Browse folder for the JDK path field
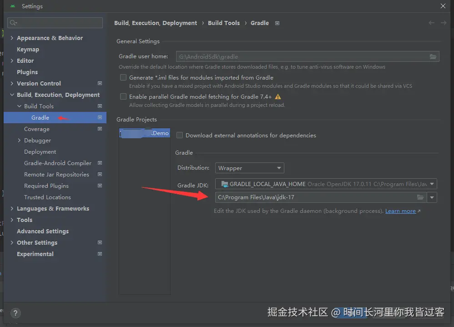Image resolution: width=454 pixels, height=327 pixels. click(420, 197)
